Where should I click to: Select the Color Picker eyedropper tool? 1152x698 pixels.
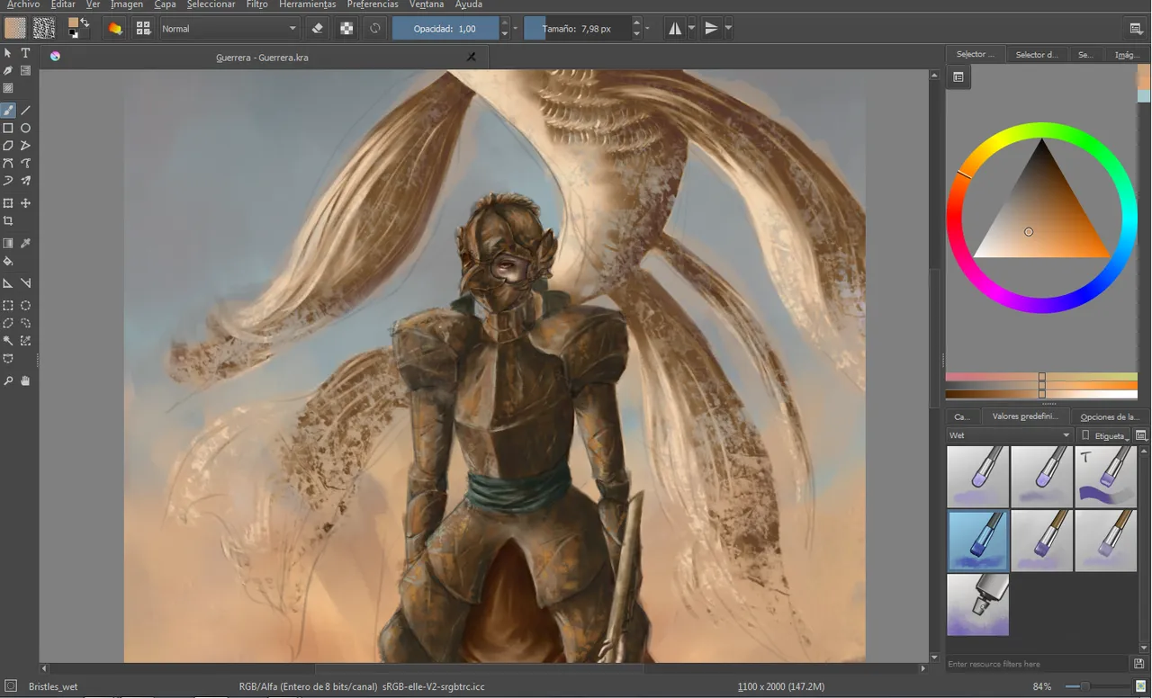[26, 244]
